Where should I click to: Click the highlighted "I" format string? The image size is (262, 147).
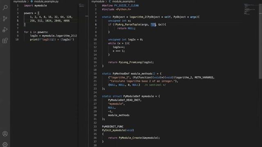tap(153, 24)
